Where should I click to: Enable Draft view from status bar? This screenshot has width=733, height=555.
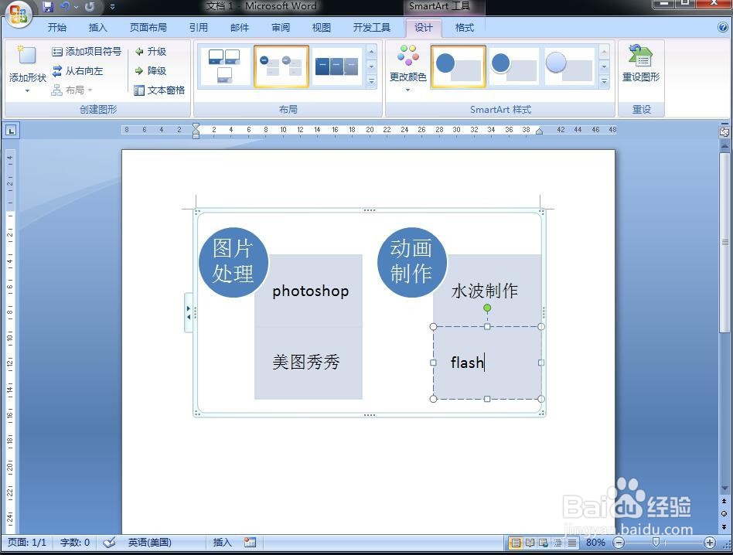[x=572, y=543]
